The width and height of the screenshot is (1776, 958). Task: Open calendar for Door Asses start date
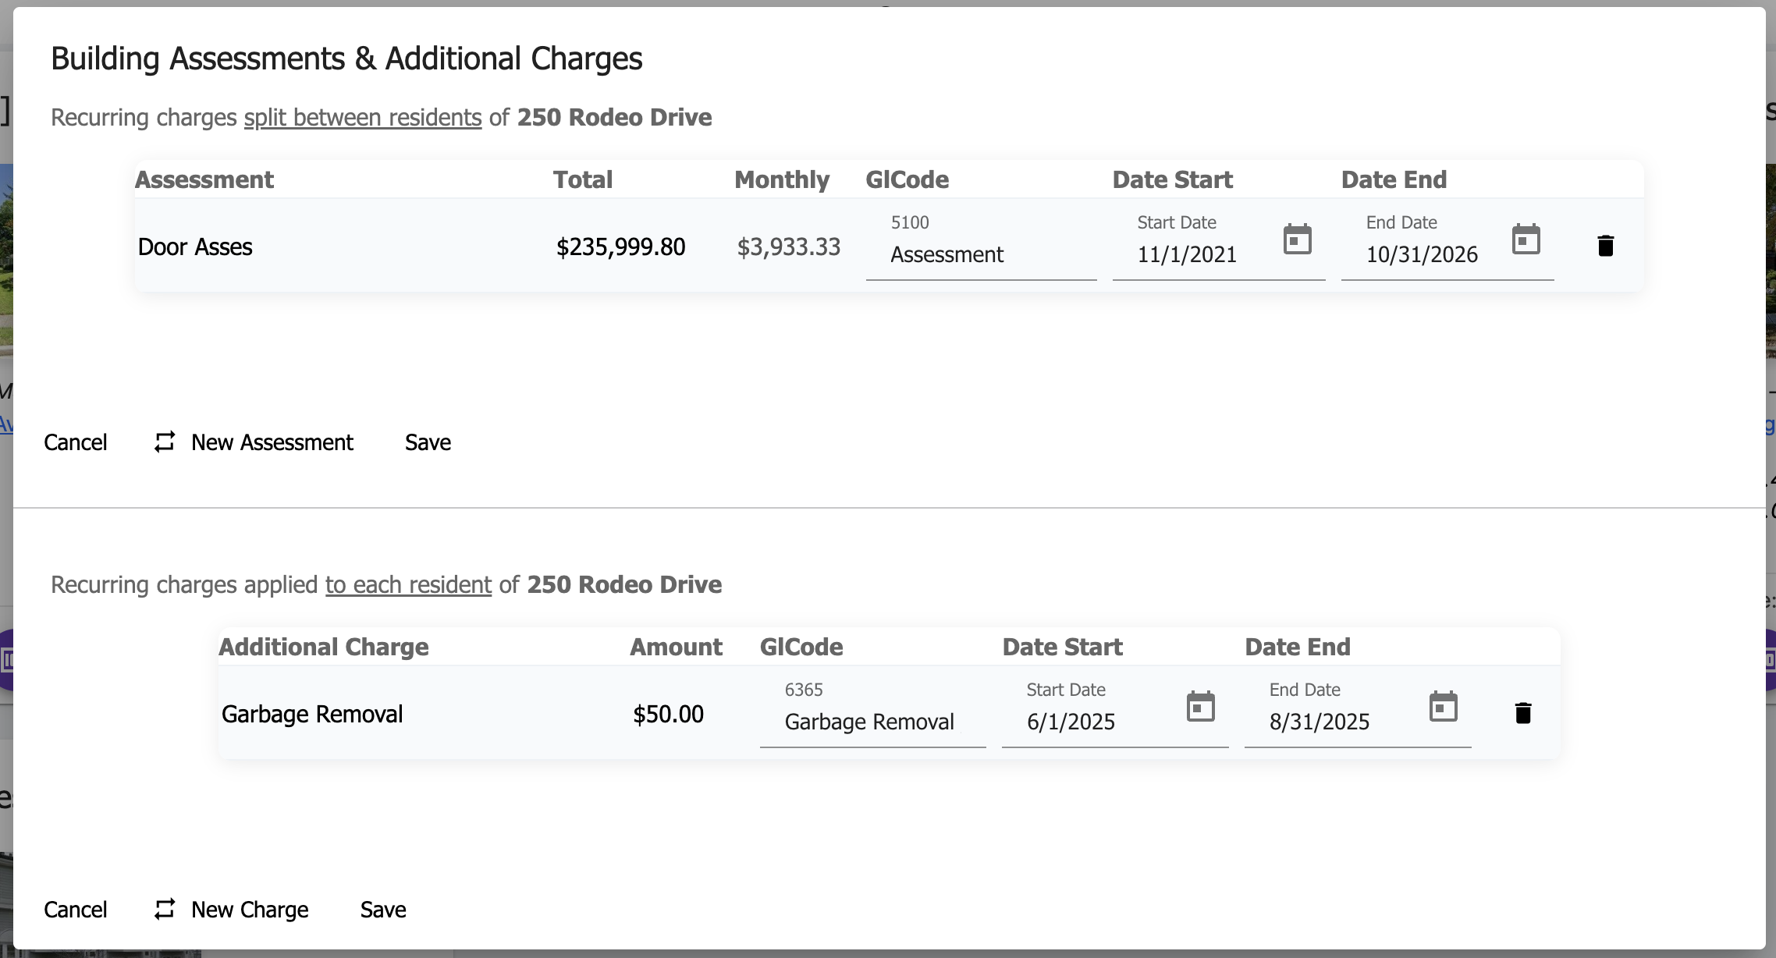1297,239
